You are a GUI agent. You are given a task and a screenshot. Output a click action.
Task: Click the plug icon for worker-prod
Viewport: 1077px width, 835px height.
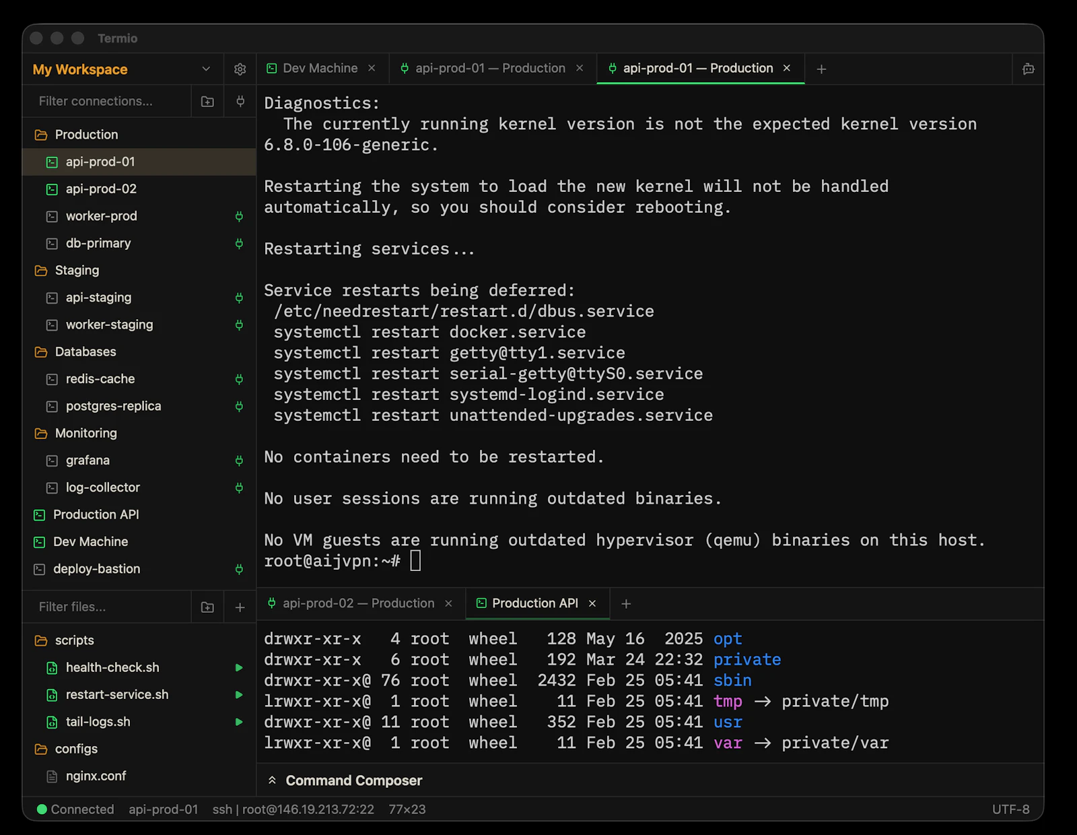pos(239,216)
